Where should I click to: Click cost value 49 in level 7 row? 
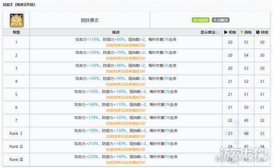(246, 120)
